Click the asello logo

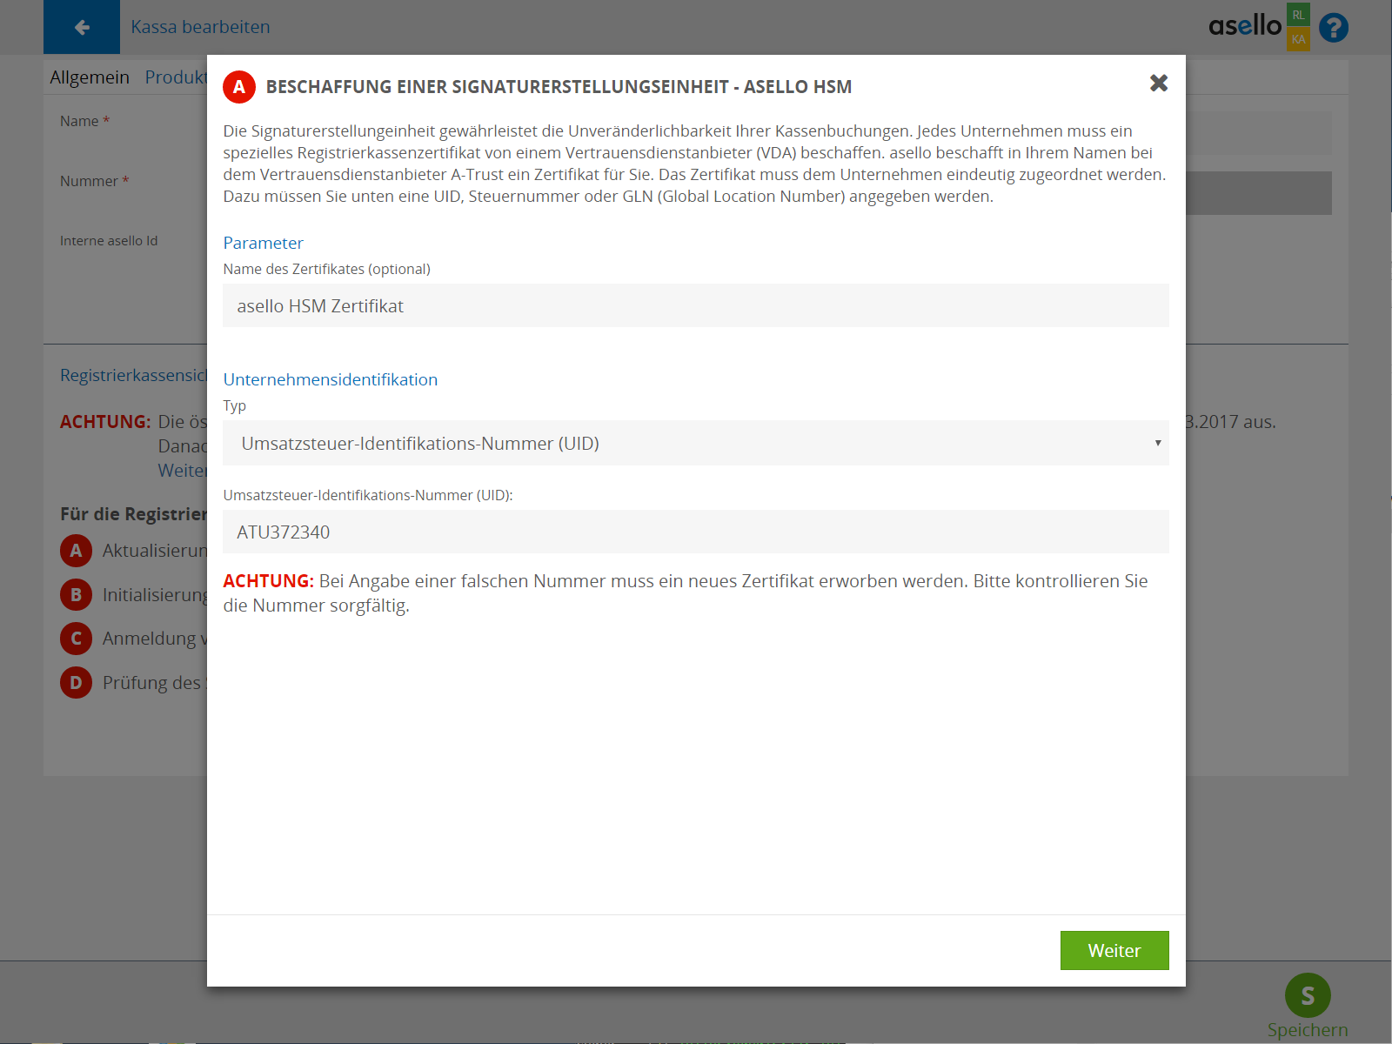click(x=1244, y=26)
